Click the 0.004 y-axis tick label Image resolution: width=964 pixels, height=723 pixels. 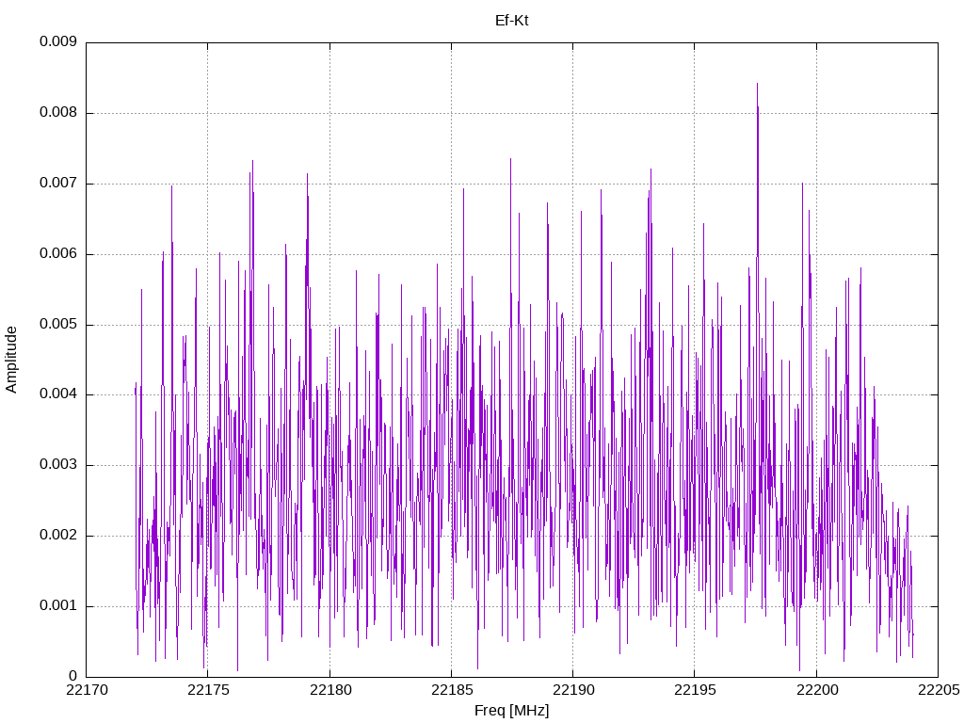pyautogui.click(x=58, y=394)
